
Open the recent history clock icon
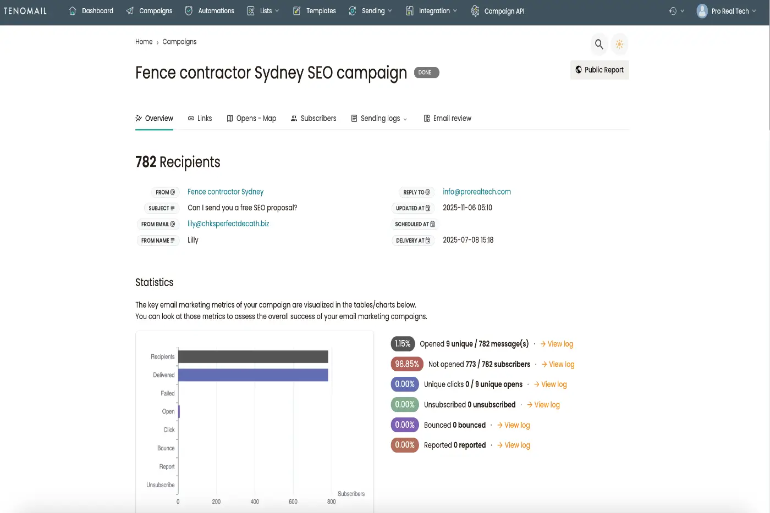tap(673, 11)
